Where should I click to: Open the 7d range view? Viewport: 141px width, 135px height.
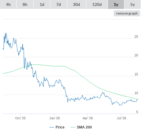pyautogui.click(x=59, y=4)
